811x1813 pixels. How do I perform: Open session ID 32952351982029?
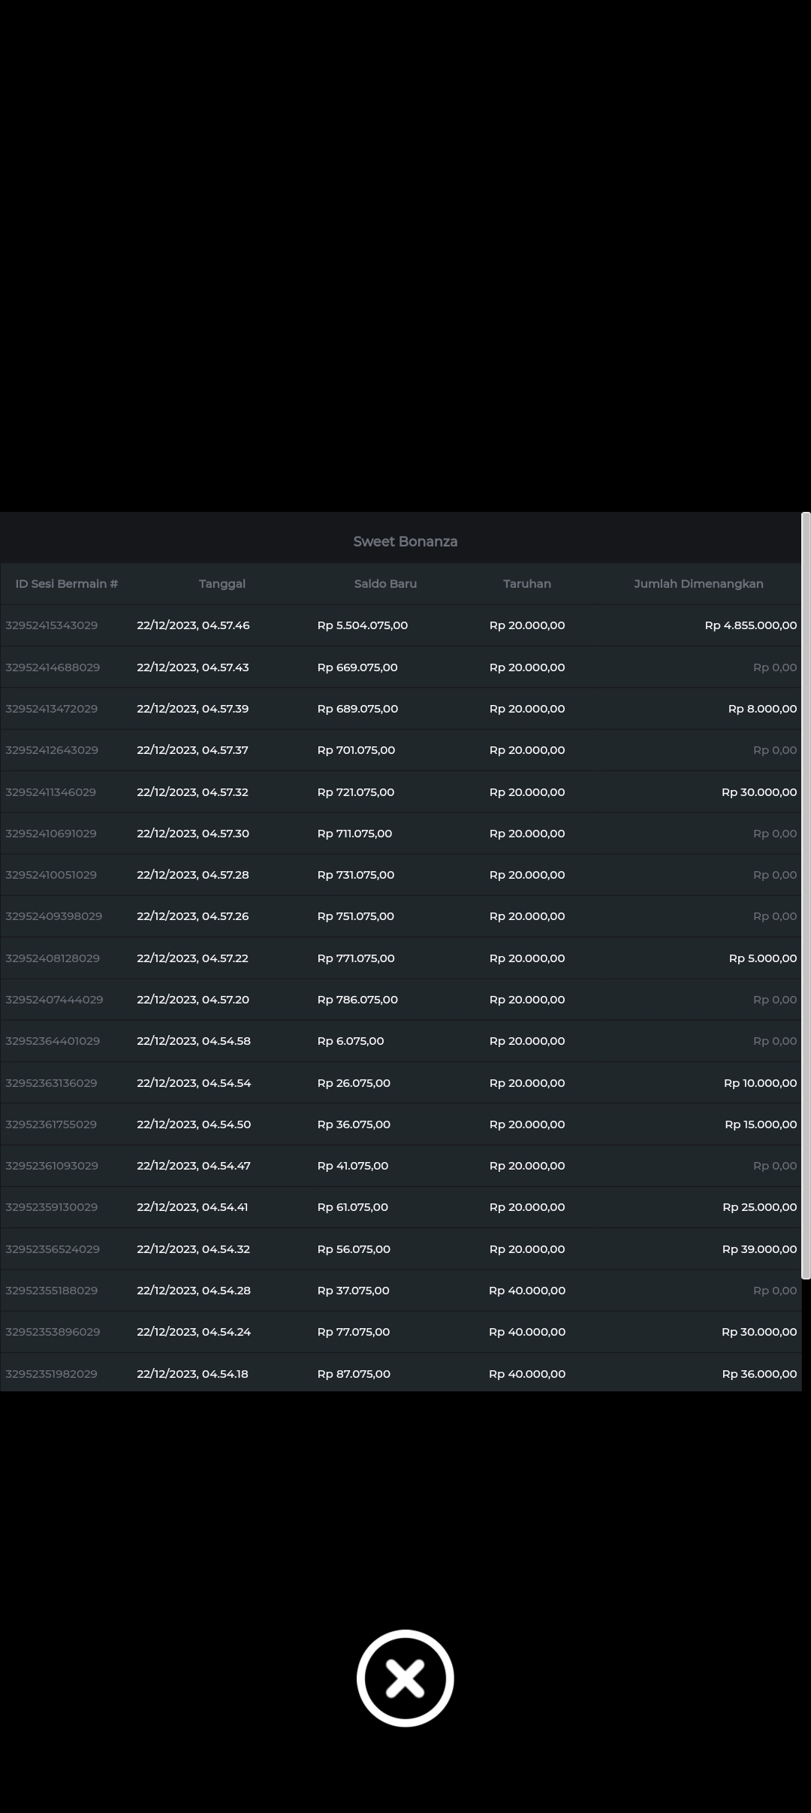coord(52,1374)
